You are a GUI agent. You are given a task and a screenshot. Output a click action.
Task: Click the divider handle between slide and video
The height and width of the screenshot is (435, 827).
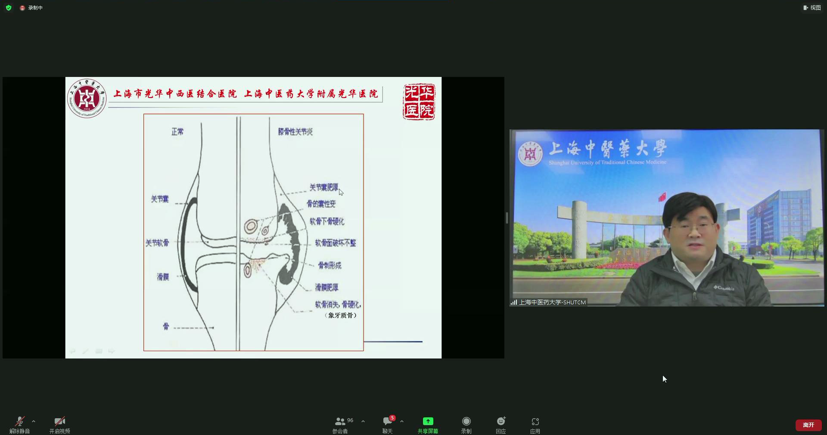[507, 218]
